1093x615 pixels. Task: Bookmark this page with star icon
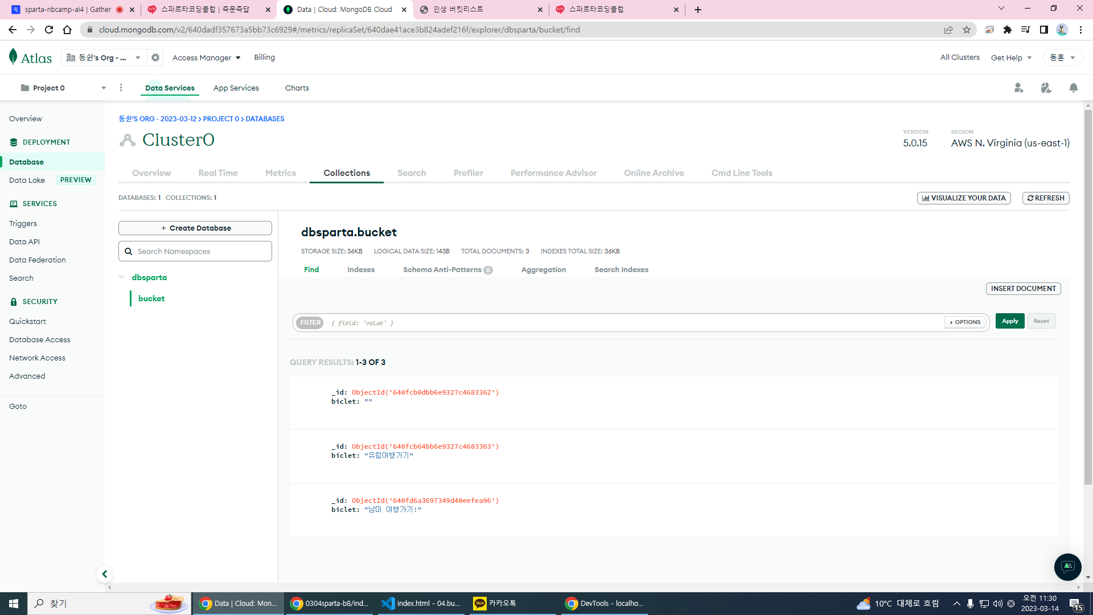pos(967,30)
